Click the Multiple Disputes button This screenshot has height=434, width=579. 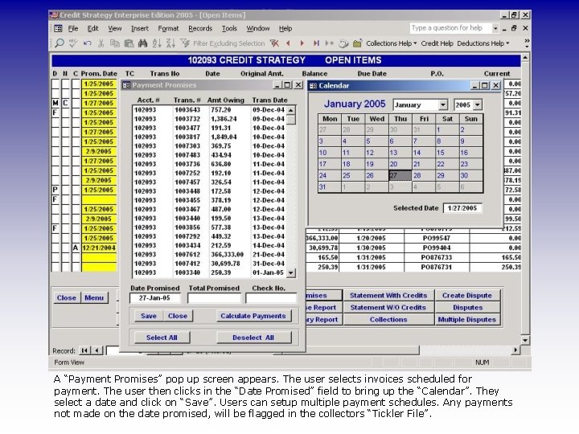[x=467, y=320]
